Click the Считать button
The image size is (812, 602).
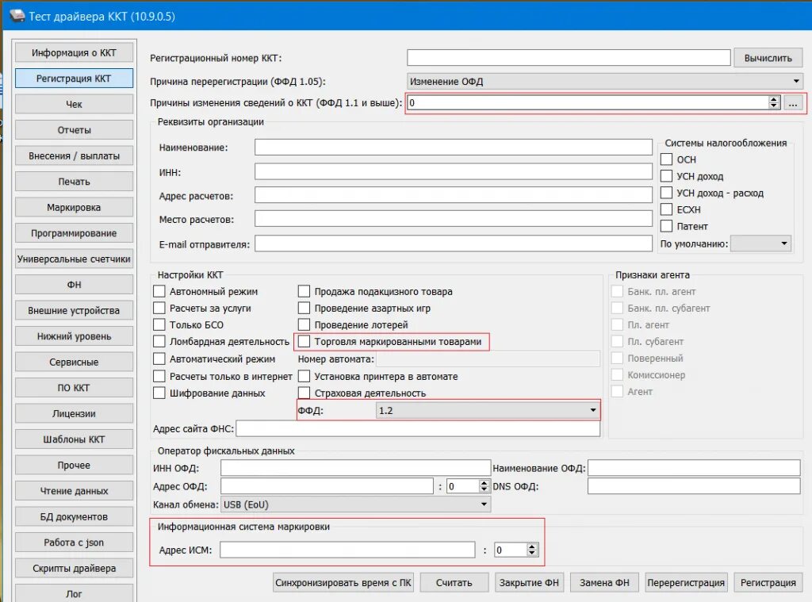point(454,582)
